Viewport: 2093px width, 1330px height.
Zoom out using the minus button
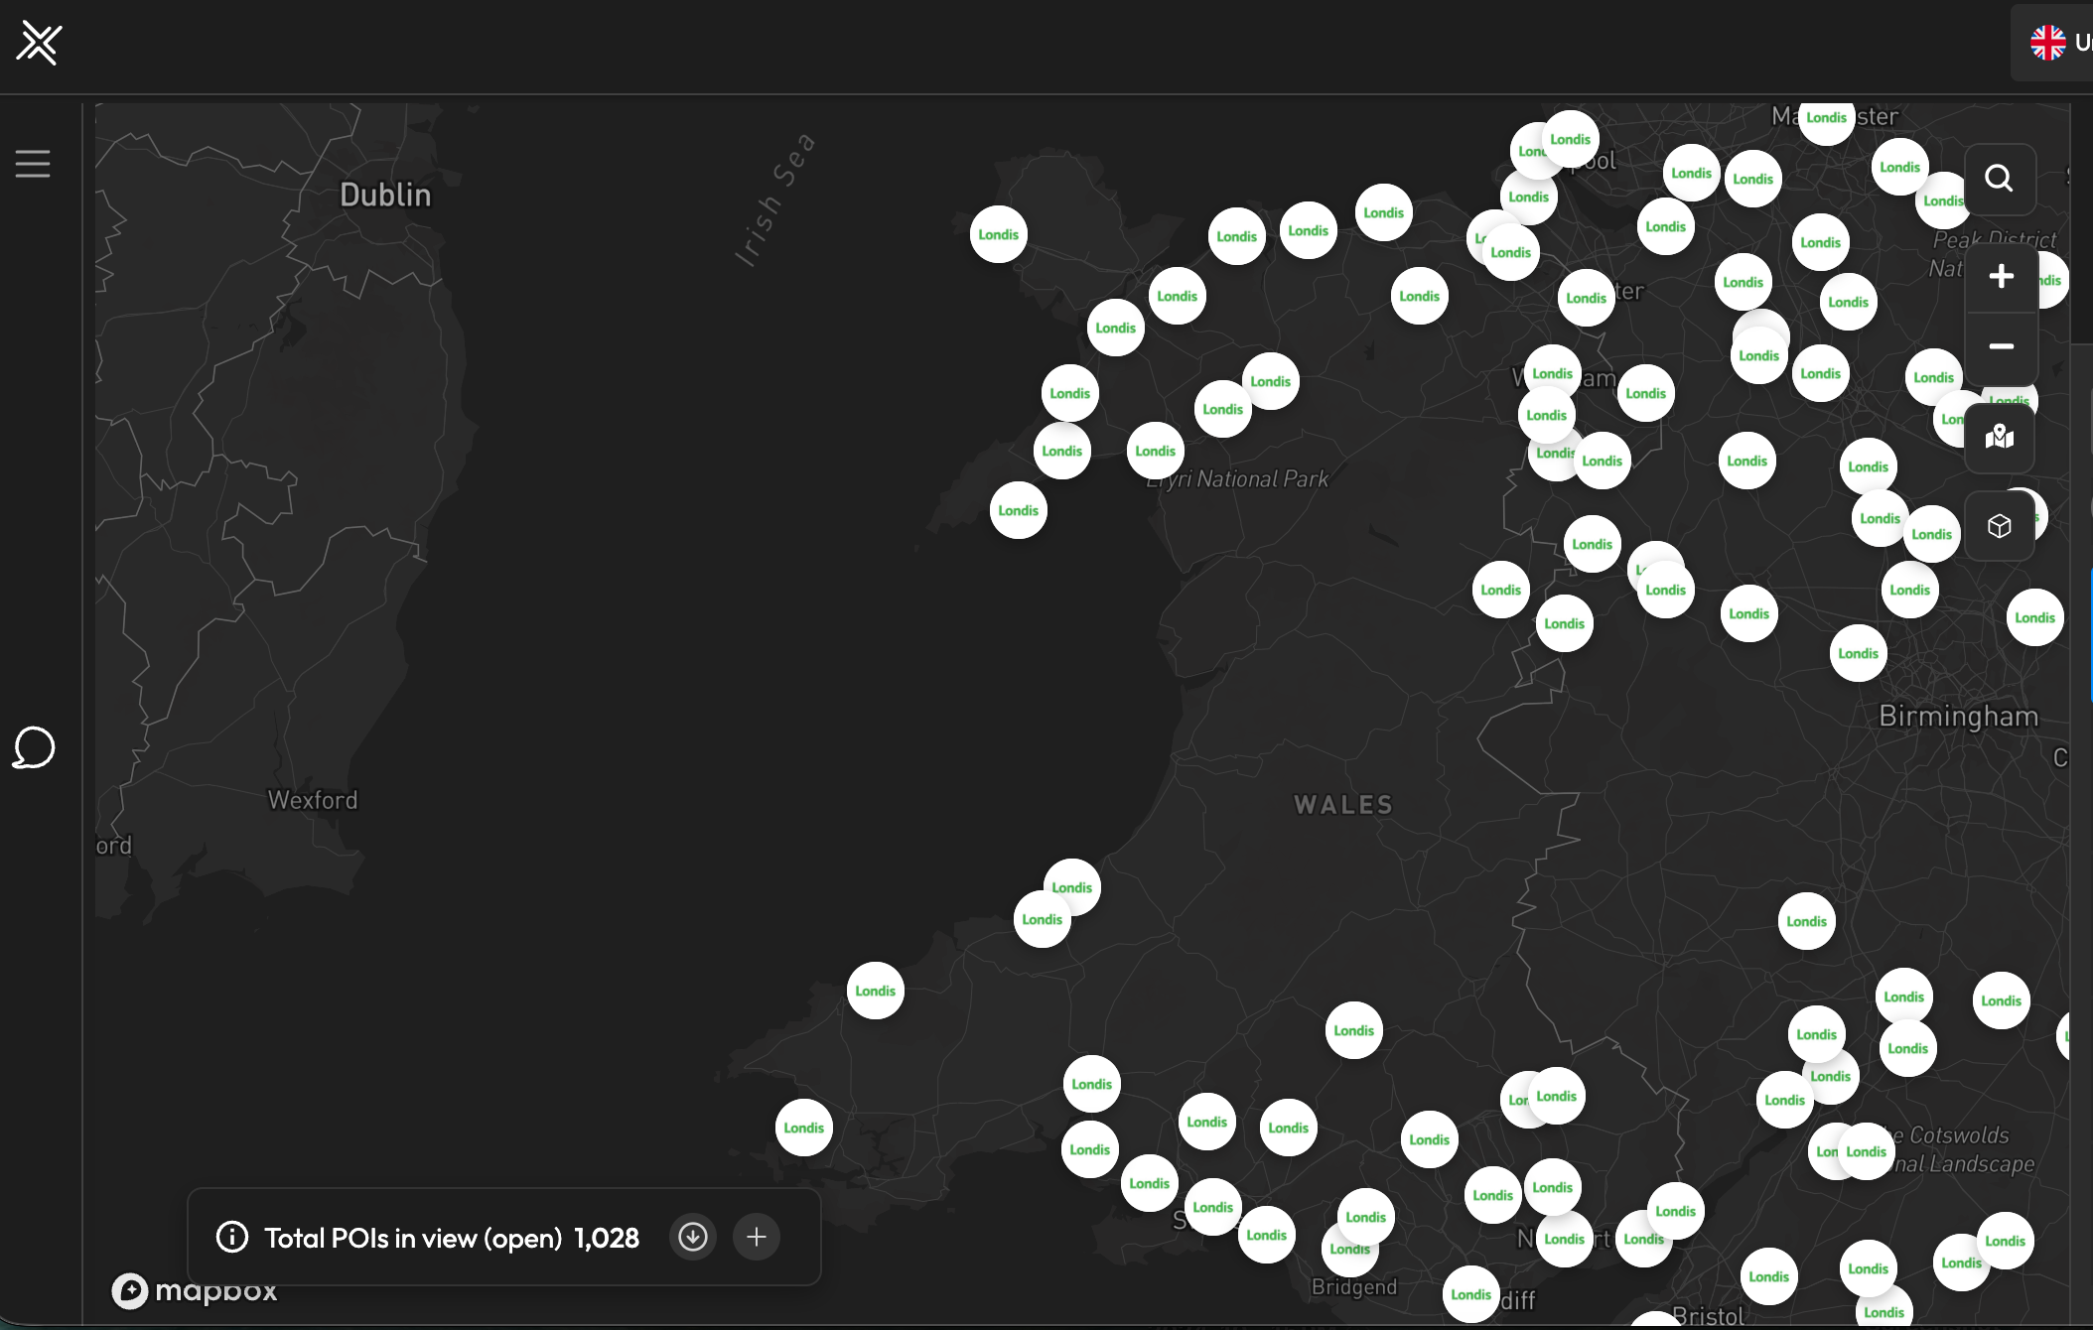[2001, 346]
